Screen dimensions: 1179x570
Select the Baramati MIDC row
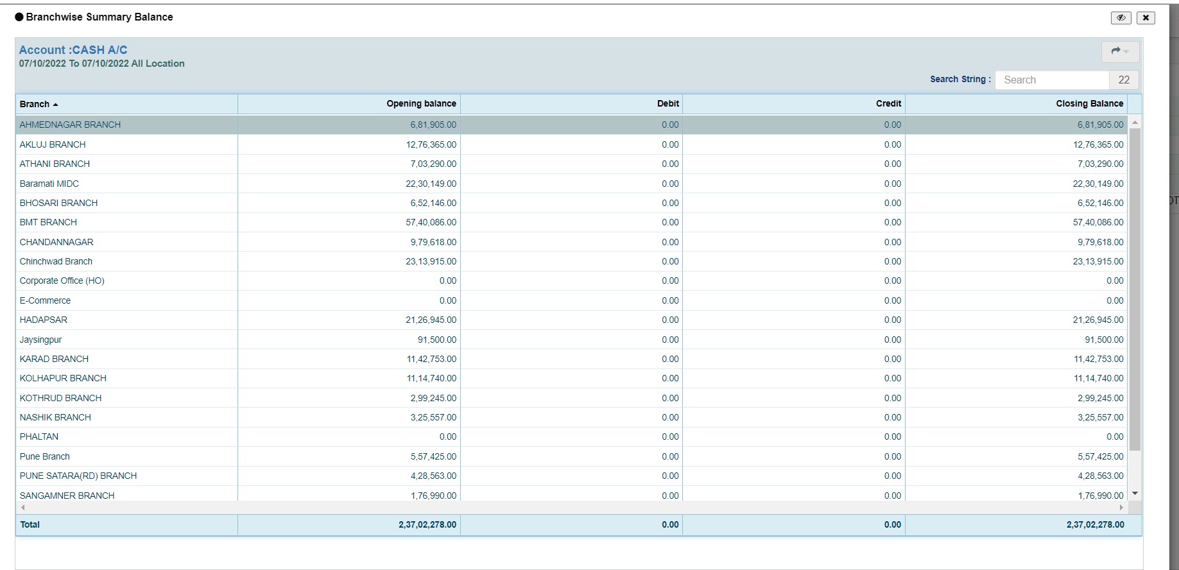tap(572, 184)
